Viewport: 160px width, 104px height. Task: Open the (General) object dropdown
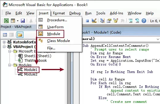point(158,39)
